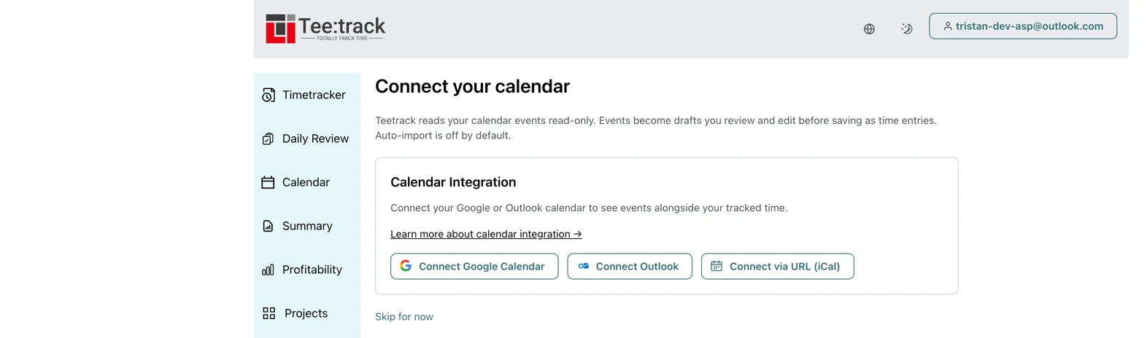Click the Timetracker clock icon

pyautogui.click(x=269, y=95)
